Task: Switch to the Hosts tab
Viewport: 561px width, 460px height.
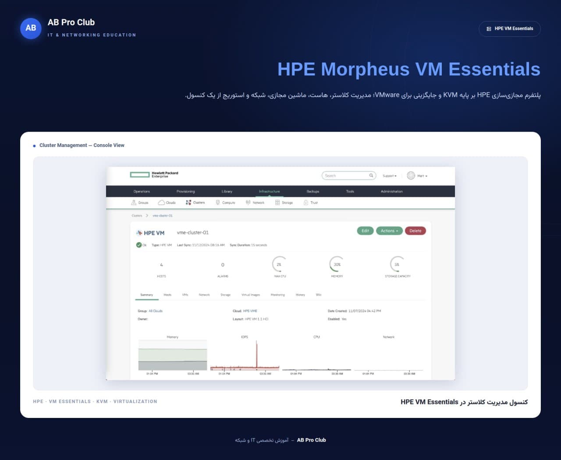Action: pyautogui.click(x=167, y=295)
